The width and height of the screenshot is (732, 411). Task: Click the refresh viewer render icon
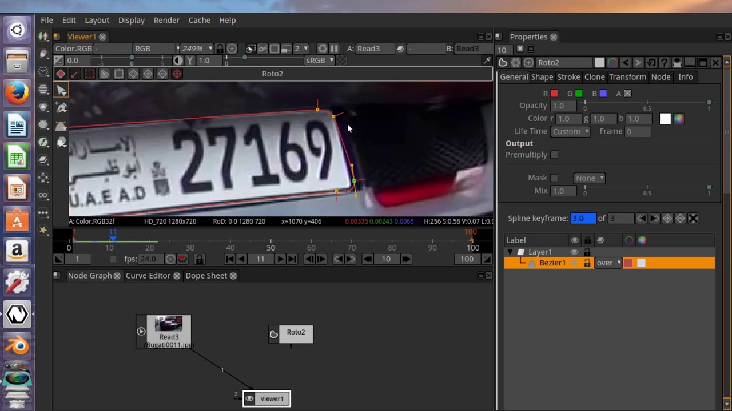[x=323, y=49]
